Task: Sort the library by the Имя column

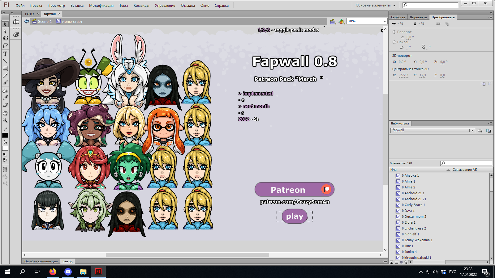Action: [420, 170]
